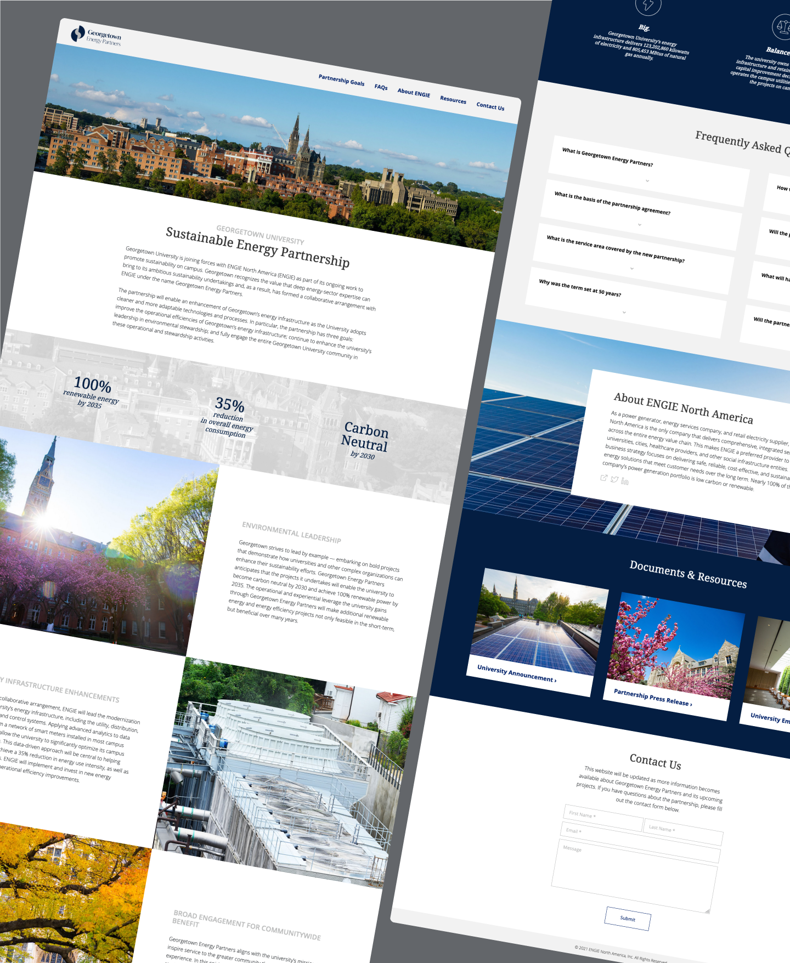Image resolution: width=790 pixels, height=963 pixels.
Task: Expand 'service area covered' FAQ chevron
Action: (632, 268)
